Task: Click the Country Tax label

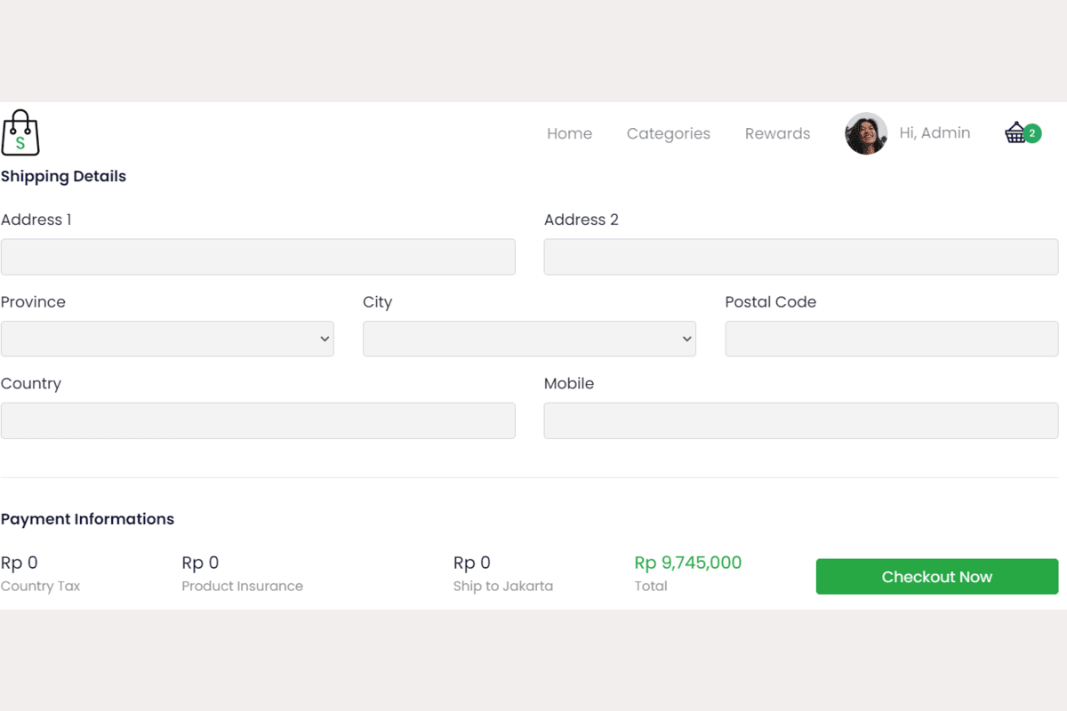Action: pos(41,587)
